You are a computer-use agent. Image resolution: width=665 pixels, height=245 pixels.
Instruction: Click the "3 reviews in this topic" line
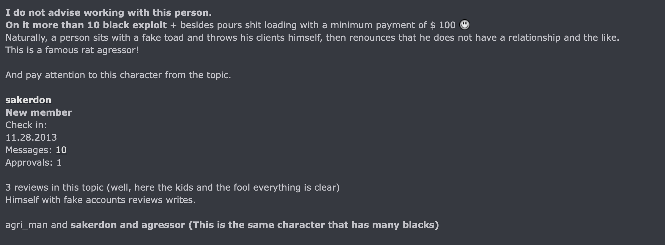pyautogui.click(x=172, y=187)
